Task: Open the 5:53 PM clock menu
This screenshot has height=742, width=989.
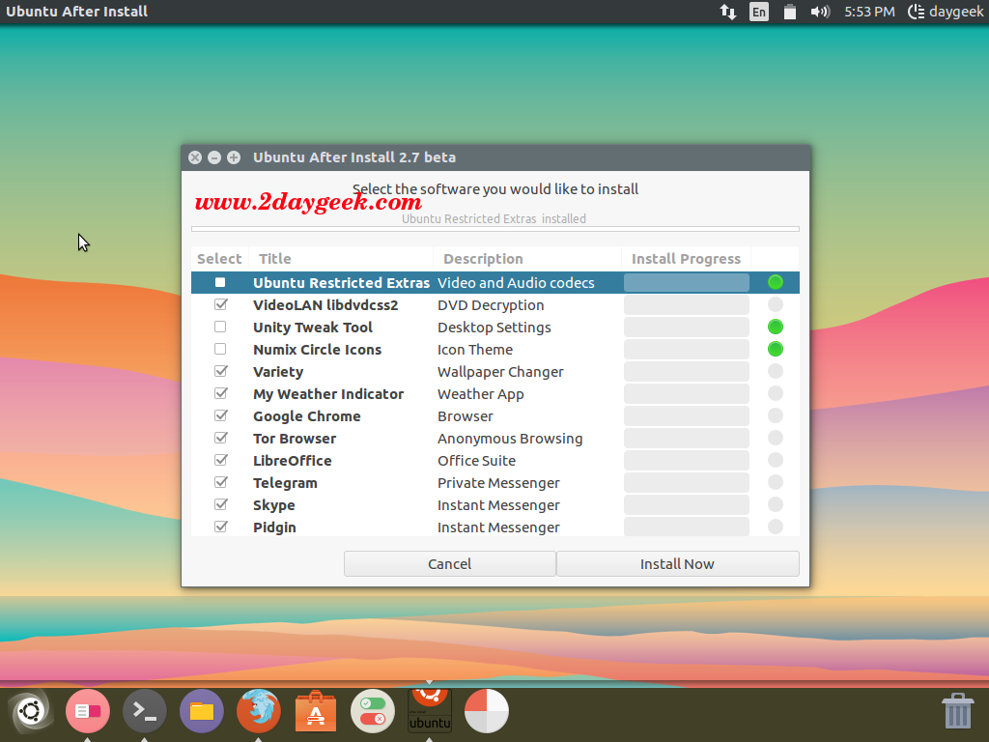Action: point(869,12)
